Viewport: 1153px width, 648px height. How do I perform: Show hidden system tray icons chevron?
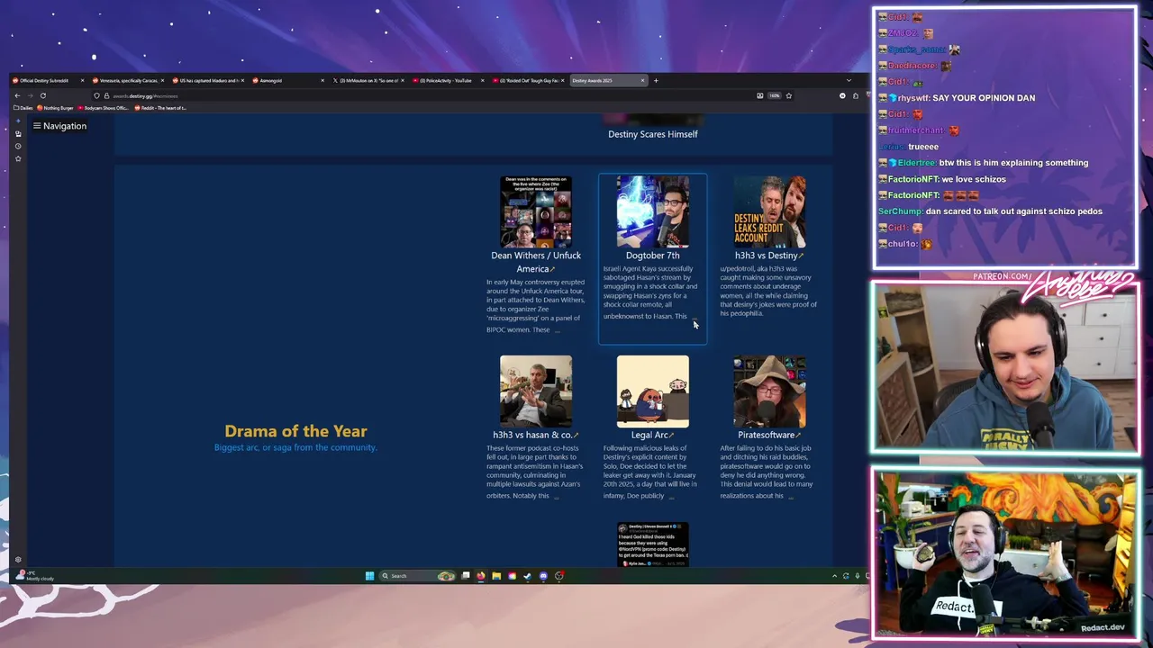point(834,576)
